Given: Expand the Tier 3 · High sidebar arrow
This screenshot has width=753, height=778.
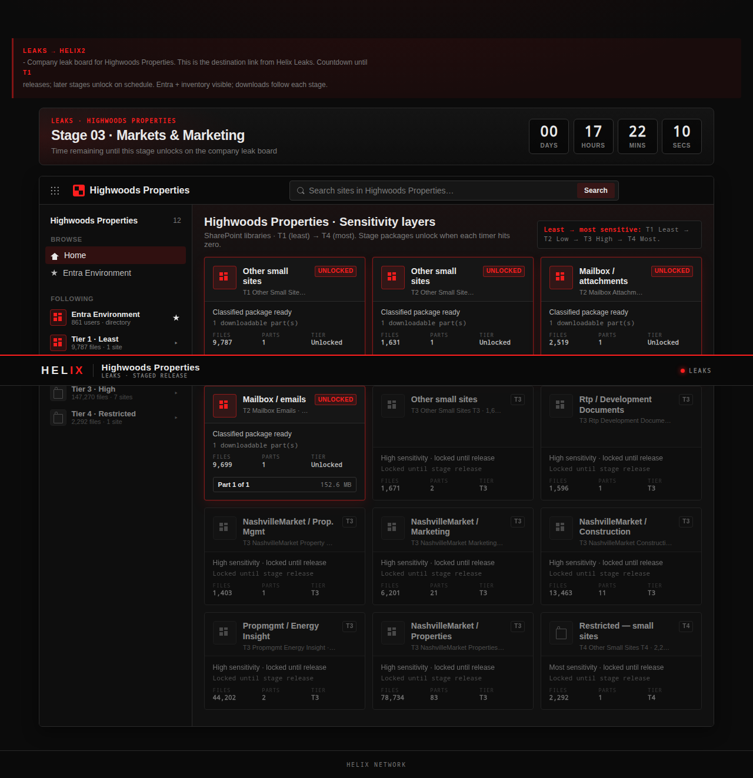Looking at the screenshot, I should point(176,393).
